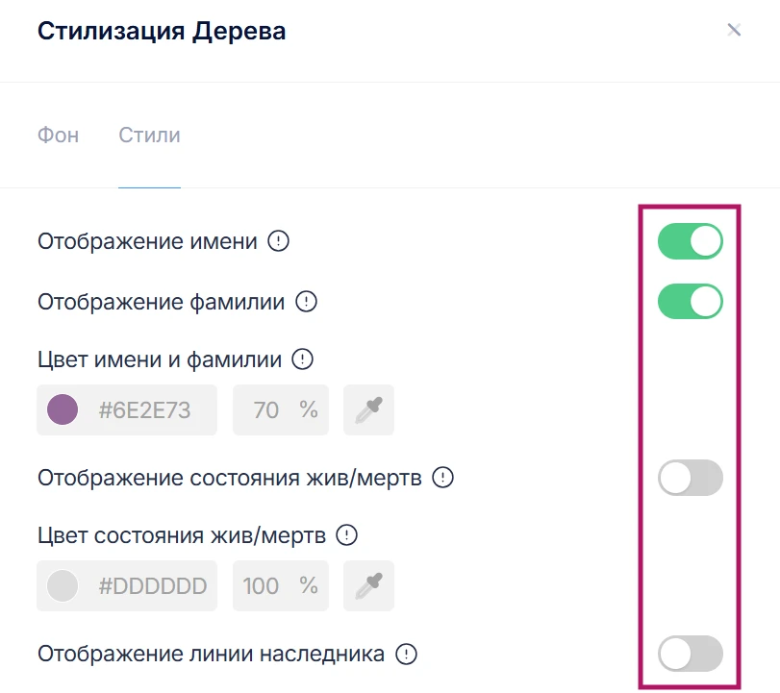Select the Стили tab
The image size is (780, 693).
point(149,135)
